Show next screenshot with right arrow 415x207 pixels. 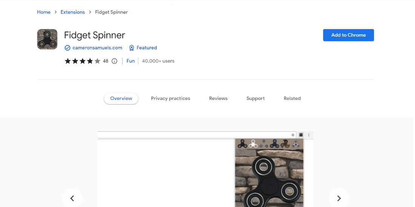click(x=339, y=198)
